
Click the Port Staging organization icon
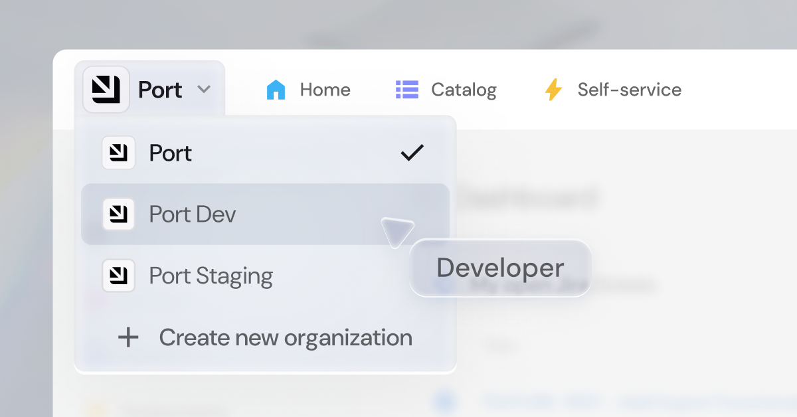[x=118, y=276]
